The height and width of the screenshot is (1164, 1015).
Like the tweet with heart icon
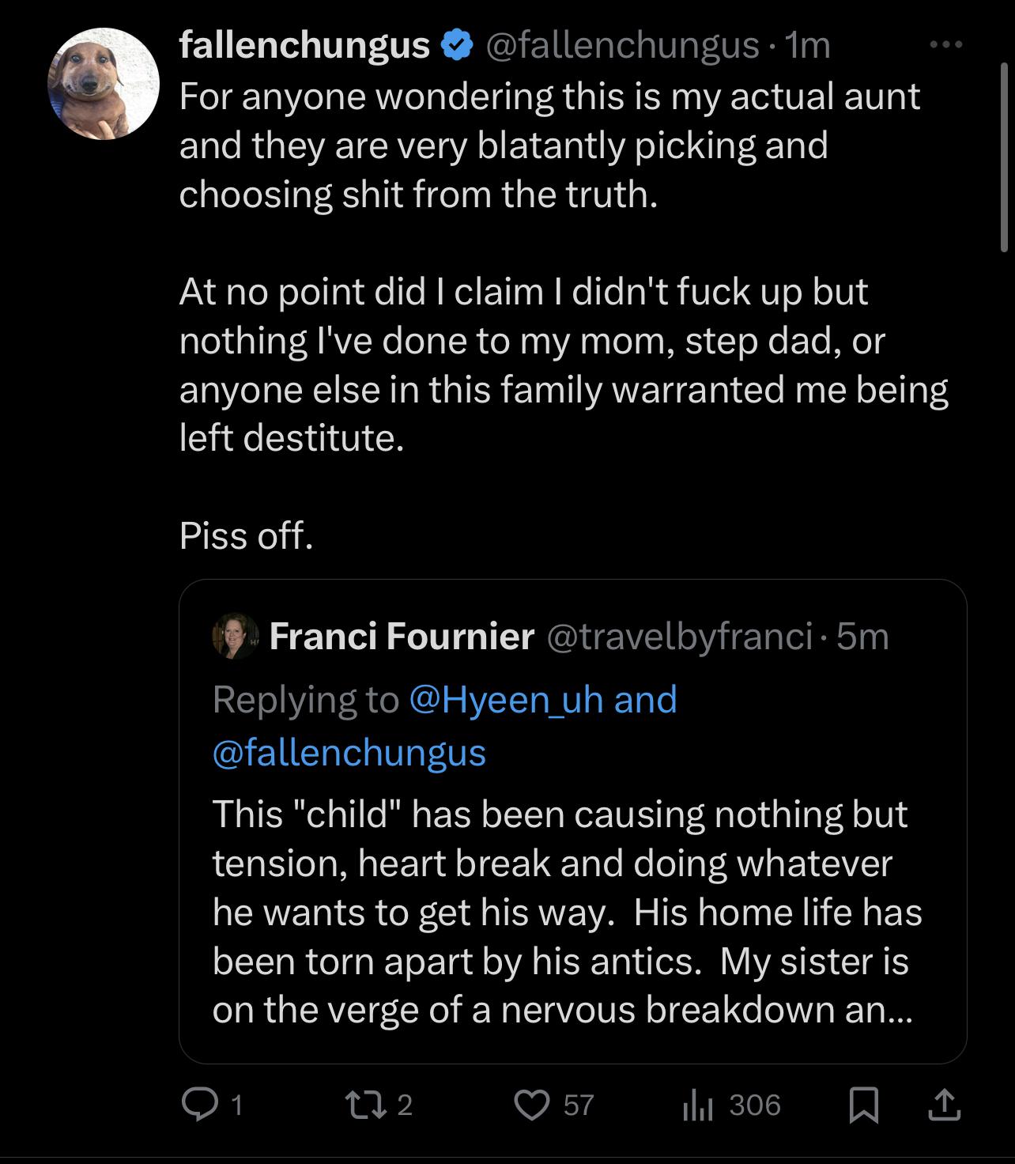coord(531,1104)
